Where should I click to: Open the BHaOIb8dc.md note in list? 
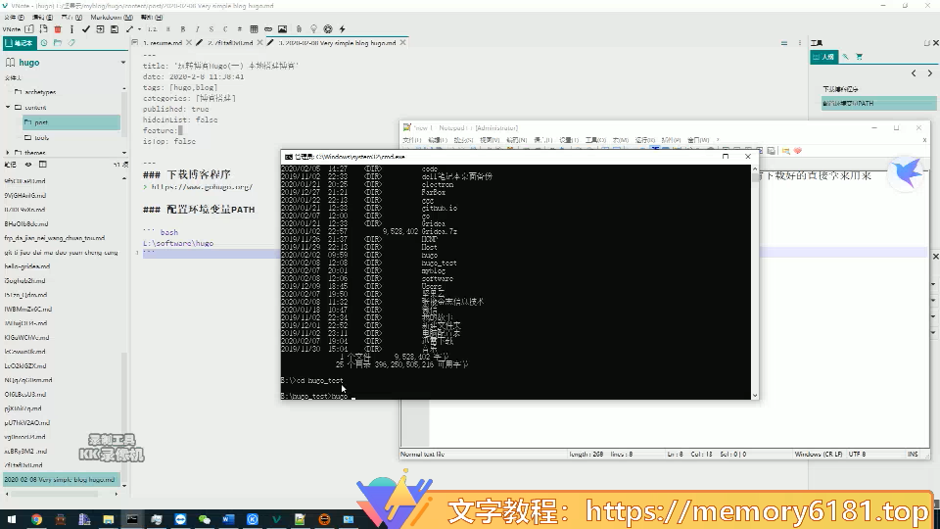click(x=26, y=223)
